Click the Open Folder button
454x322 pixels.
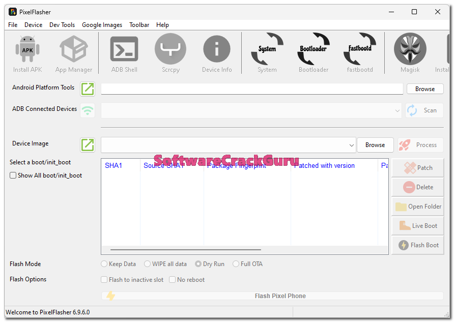(x=417, y=207)
